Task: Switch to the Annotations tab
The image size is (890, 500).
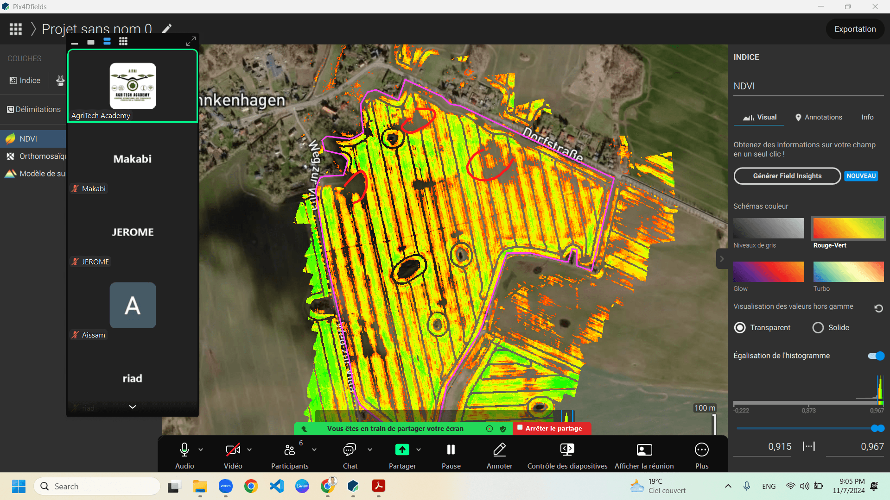Action: pyautogui.click(x=819, y=118)
